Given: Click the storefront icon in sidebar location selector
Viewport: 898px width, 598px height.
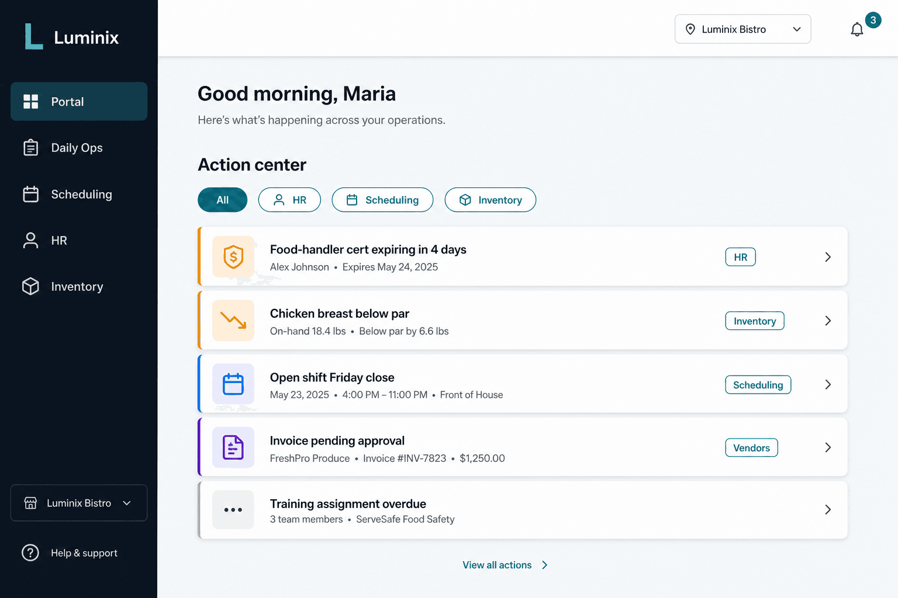Looking at the screenshot, I should [30, 503].
